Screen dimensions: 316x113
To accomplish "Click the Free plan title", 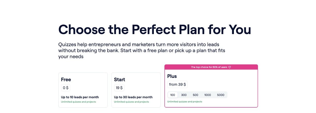I will [x=66, y=79].
